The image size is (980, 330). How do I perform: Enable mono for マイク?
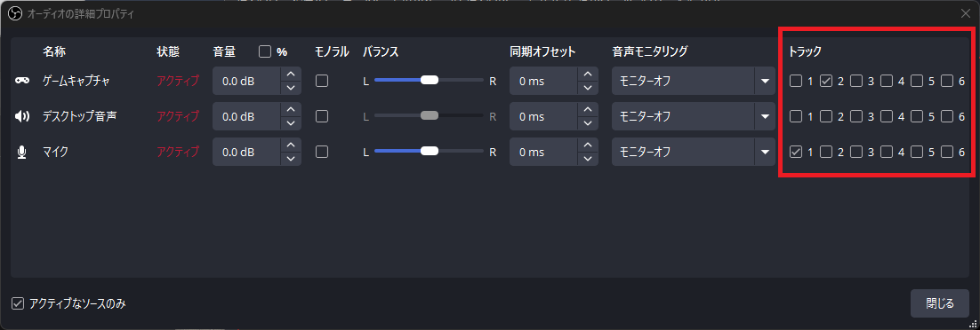(x=322, y=152)
